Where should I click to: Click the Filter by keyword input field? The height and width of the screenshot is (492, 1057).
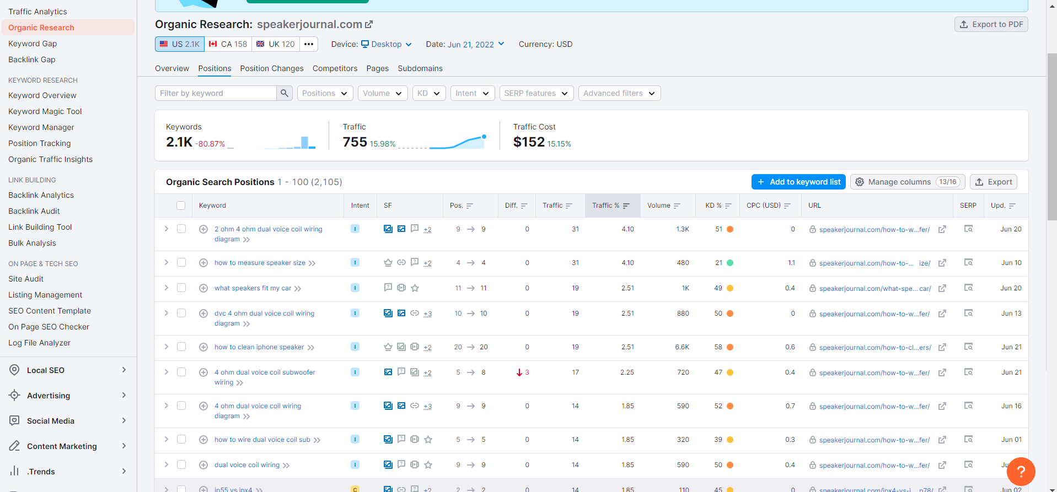[x=216, y=93]
